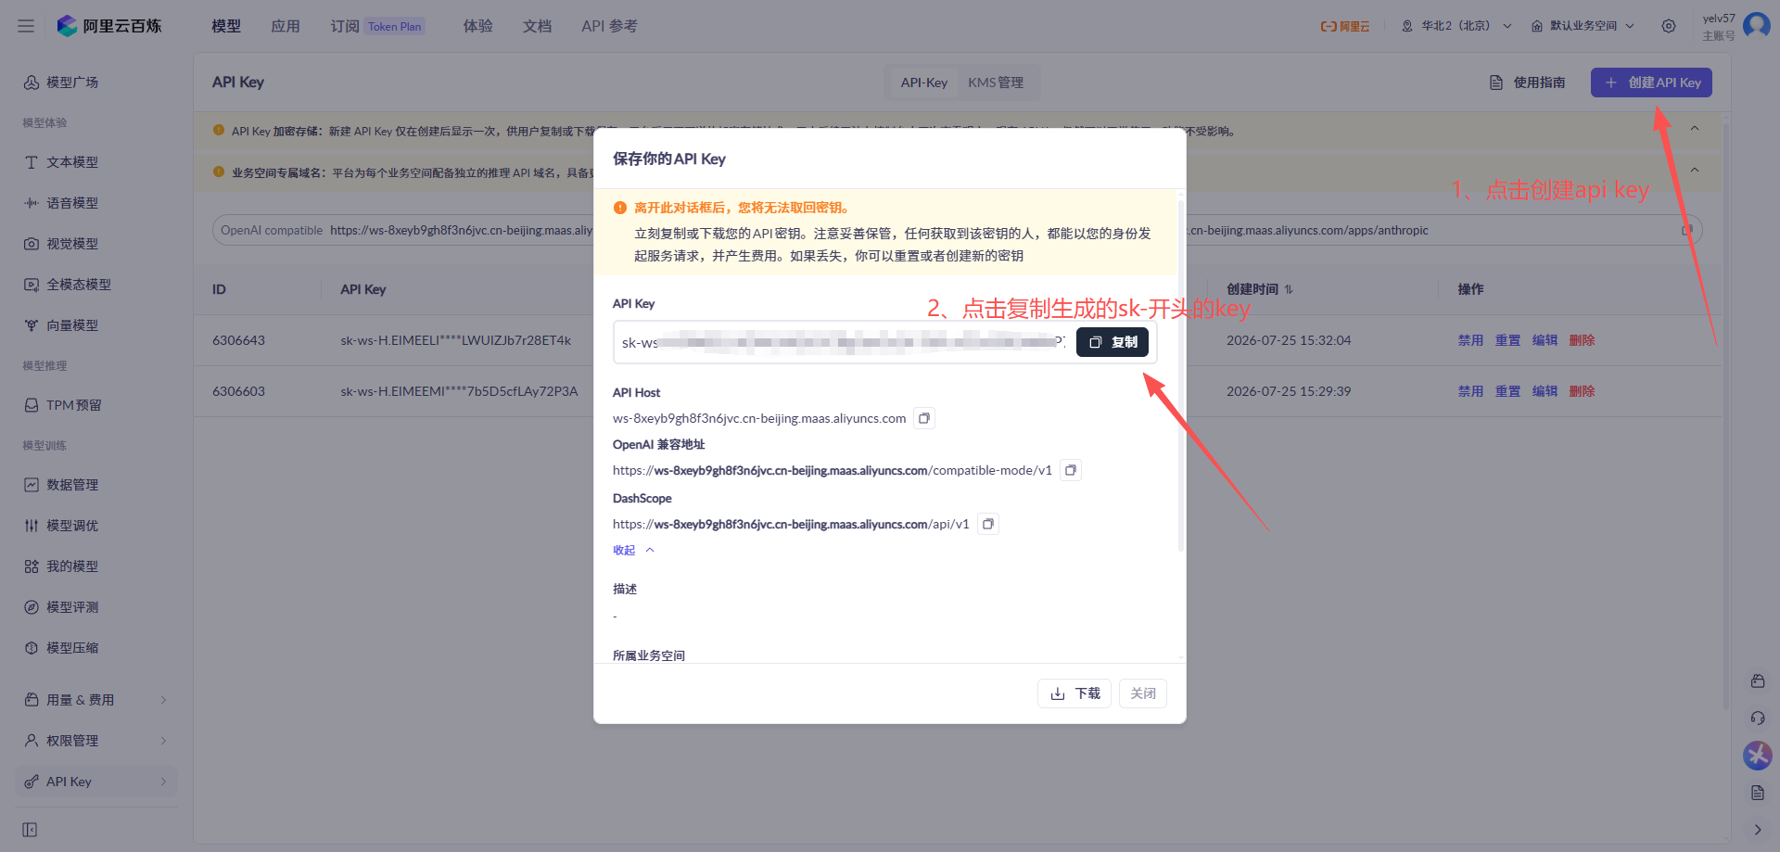Image resolution: width=1780 pixels, height=852 pixels.
Task: Open 我的模型 in sidebar
Action: 96,566
